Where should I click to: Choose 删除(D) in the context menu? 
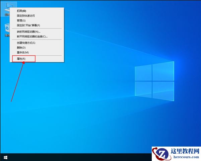(x=37, y=48)
